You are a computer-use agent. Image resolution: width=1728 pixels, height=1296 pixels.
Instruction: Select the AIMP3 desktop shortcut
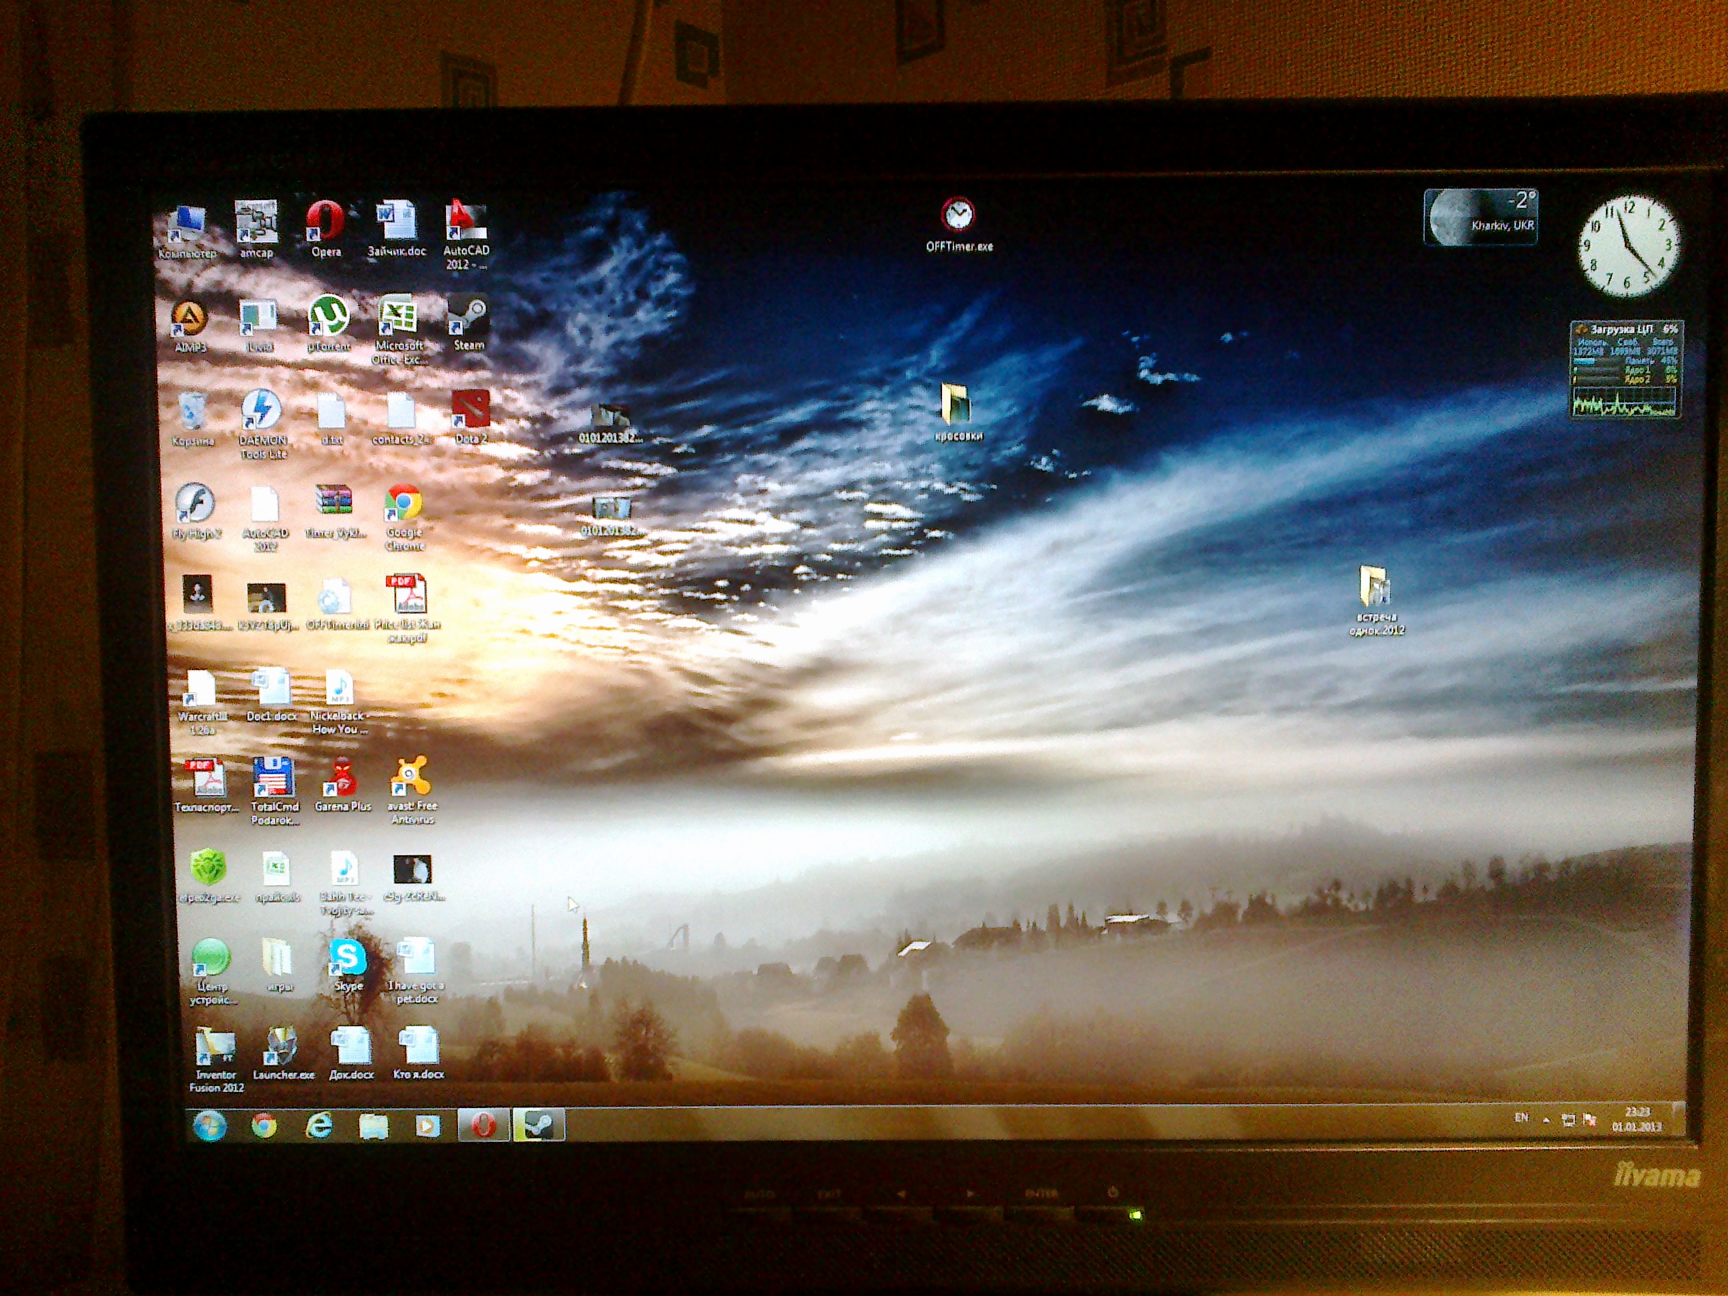coord(189,319)
